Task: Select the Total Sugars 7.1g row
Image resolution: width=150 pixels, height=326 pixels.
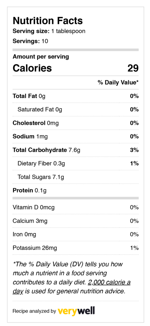Action: (76, 177)
